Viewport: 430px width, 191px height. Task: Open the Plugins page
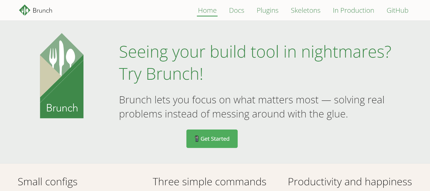click(267, 10)
